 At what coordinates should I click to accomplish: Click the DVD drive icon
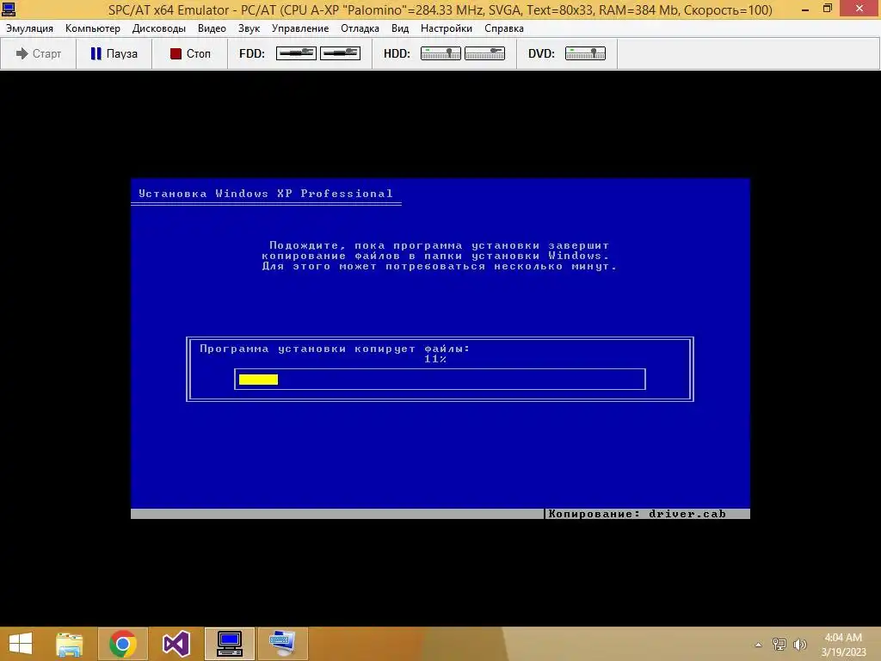click(x=585, y=53)
